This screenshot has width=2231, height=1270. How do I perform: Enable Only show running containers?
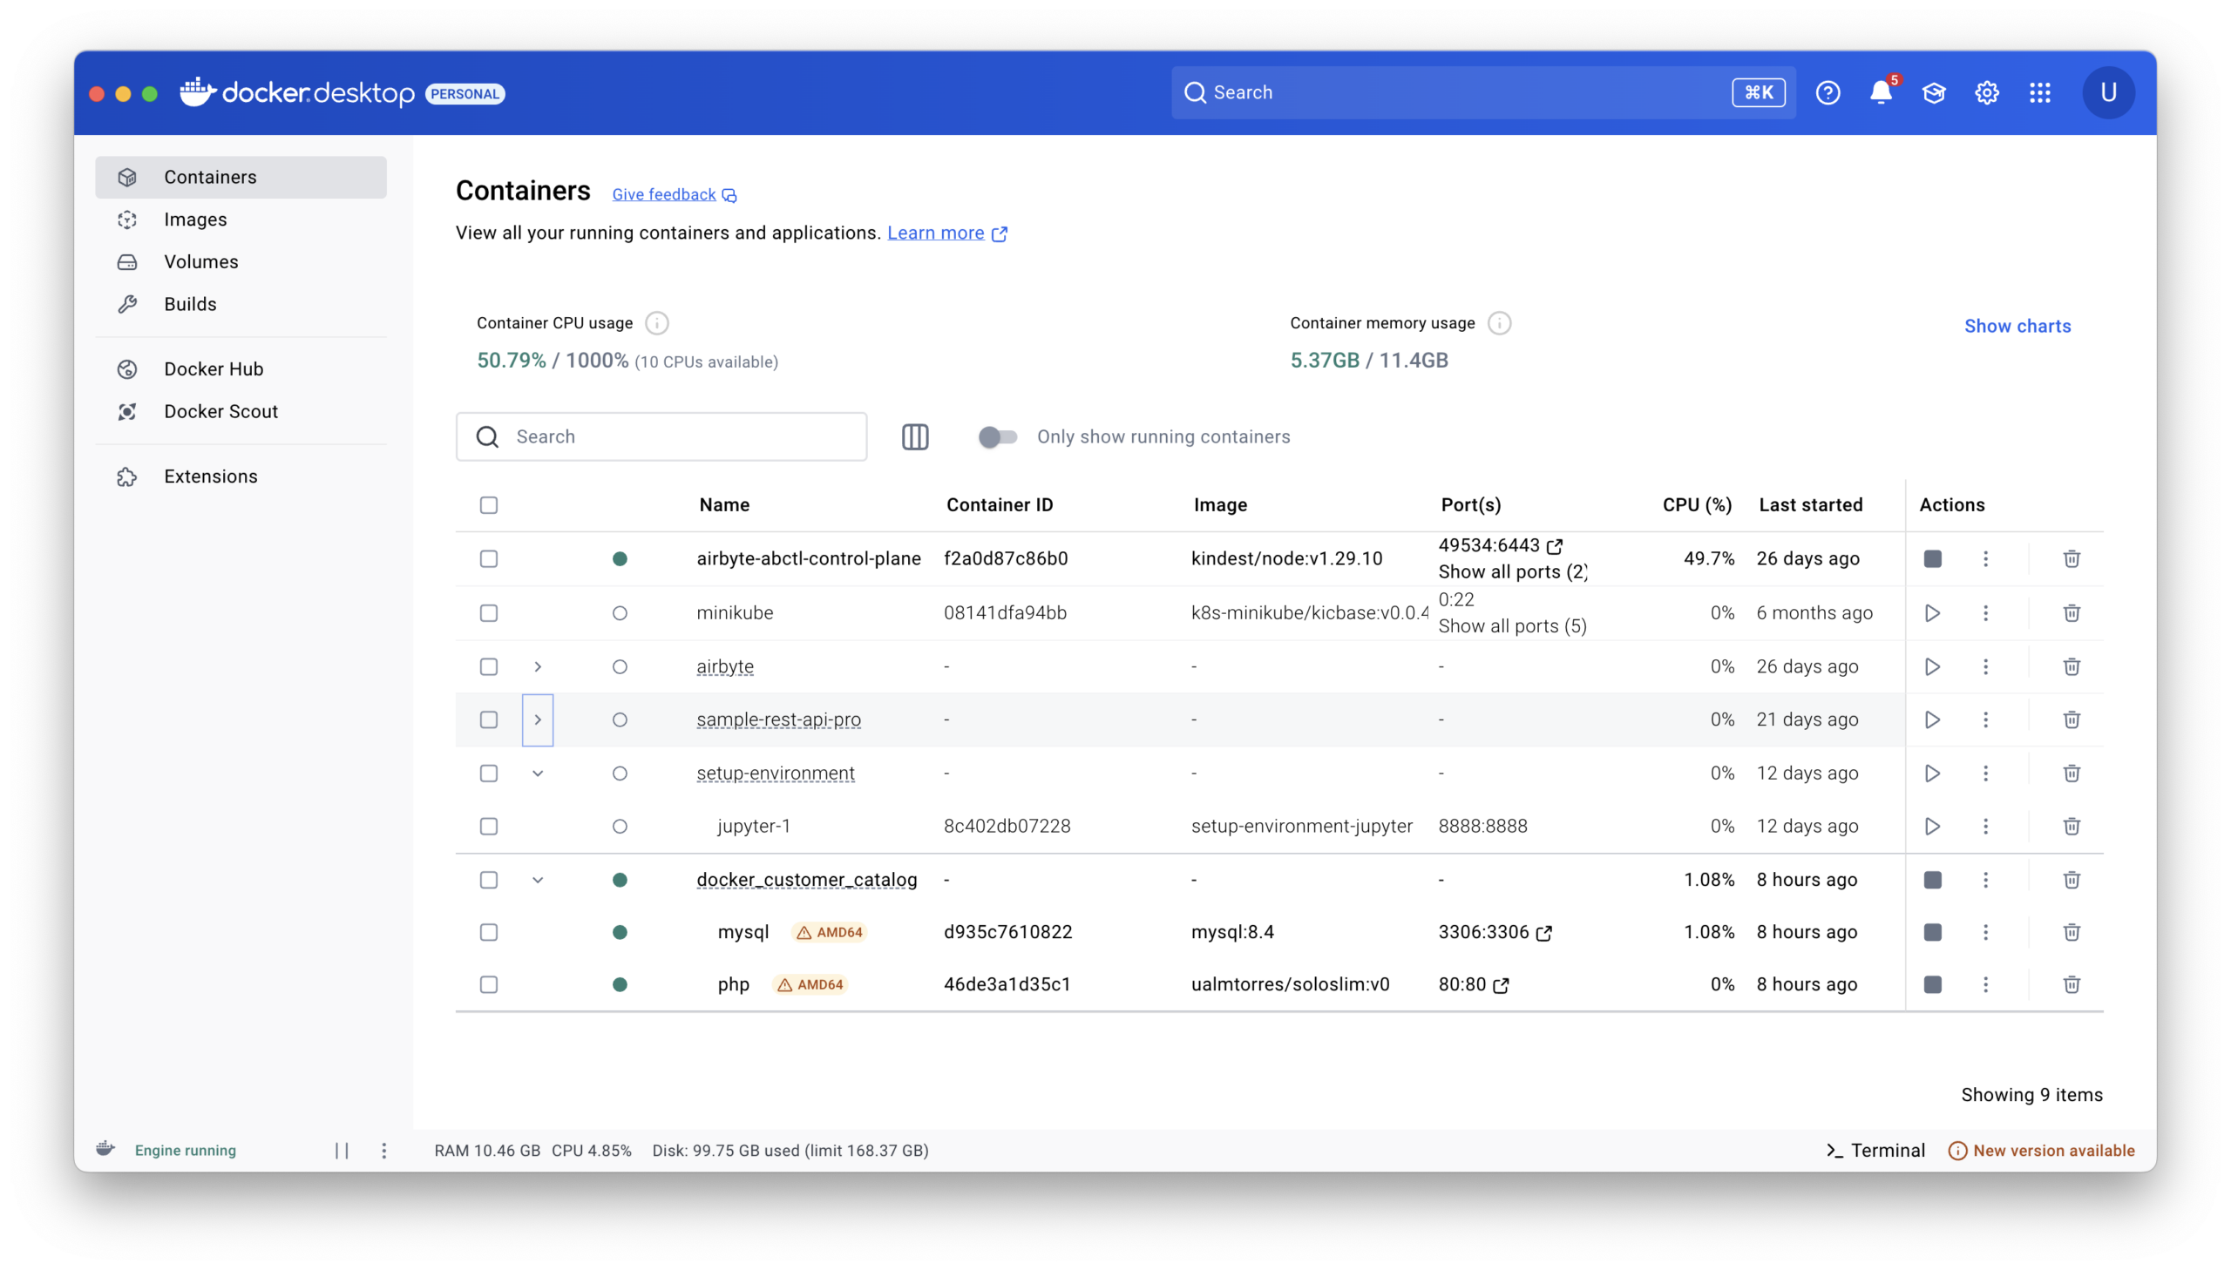[997, 436]
